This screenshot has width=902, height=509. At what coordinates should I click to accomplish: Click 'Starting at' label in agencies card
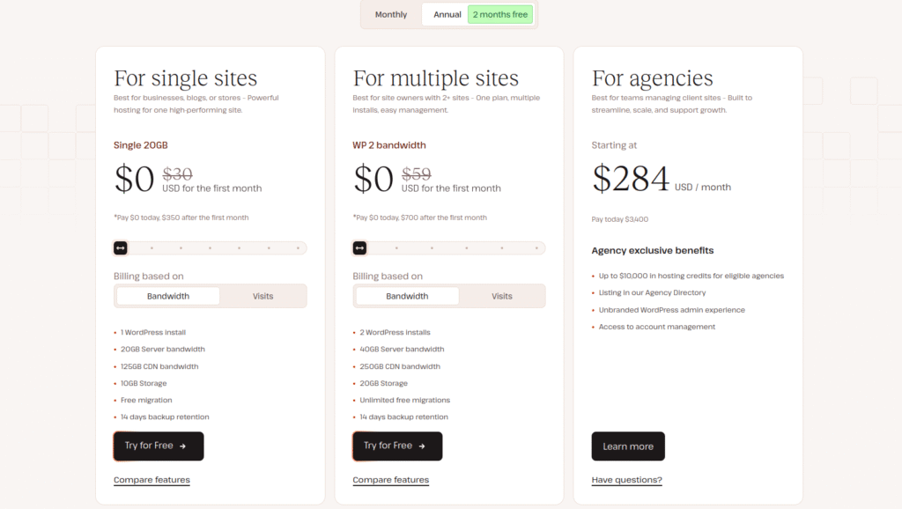tap(614, 145)
